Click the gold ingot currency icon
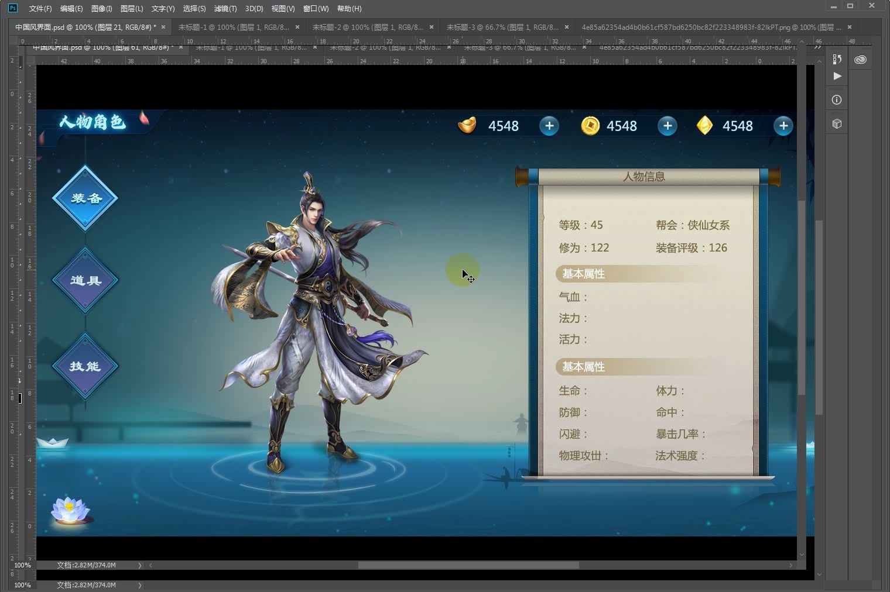The width and height of the screenshot is (890, 592). pyautogui.click(x=467, y=125)
